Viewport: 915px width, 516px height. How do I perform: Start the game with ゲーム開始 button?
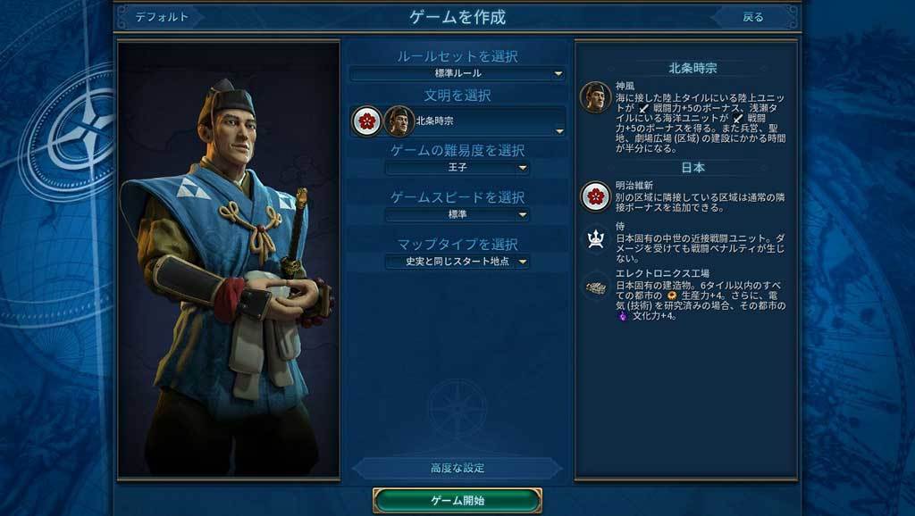[457, 500]
